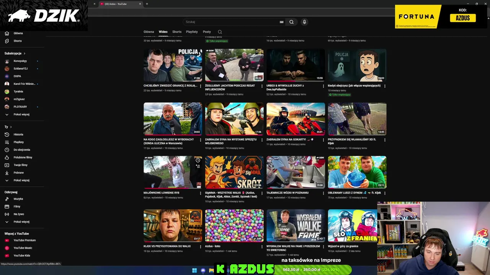The image size is (490, 275).
Task: Click the voice search microphone icon
Action: [x=304, y=22]
